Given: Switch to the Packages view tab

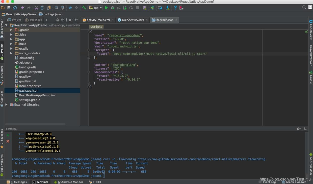Looking at the screenshot, I should click(34, 20).
